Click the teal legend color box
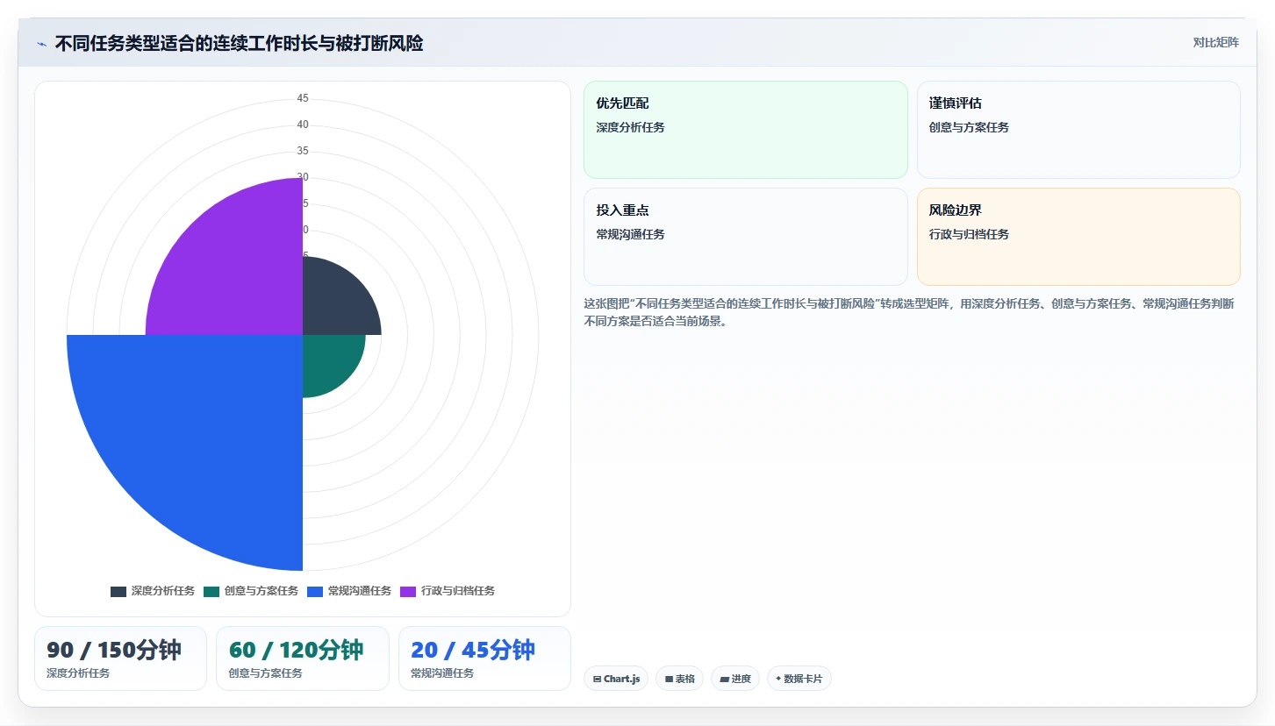 [x=211, y=592]
